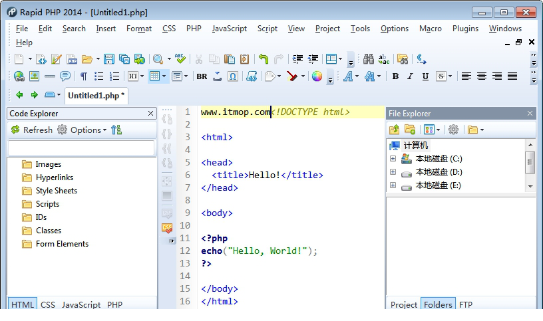Open the Plugins menu
Screen dimensions: 543x321
click(x=465, y=29)
